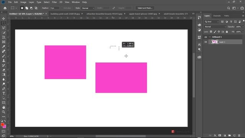The width and height of the screenshot is (245, 138).
Task: Open the Select menu
Action: 46,2
